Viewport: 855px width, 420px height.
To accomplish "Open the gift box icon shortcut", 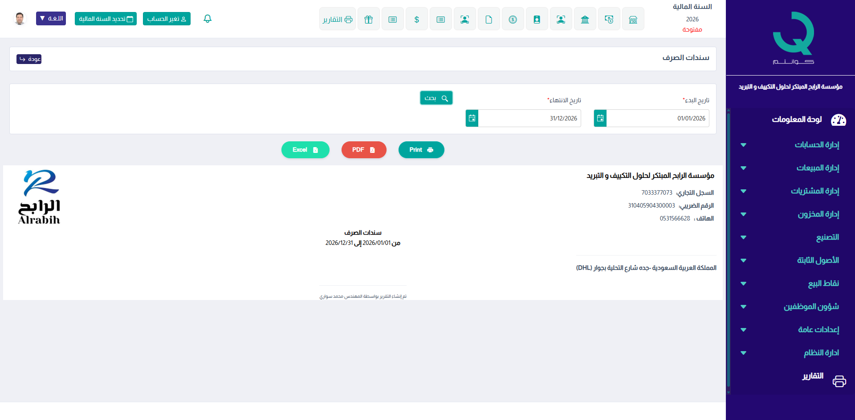I will click(368, 19).
